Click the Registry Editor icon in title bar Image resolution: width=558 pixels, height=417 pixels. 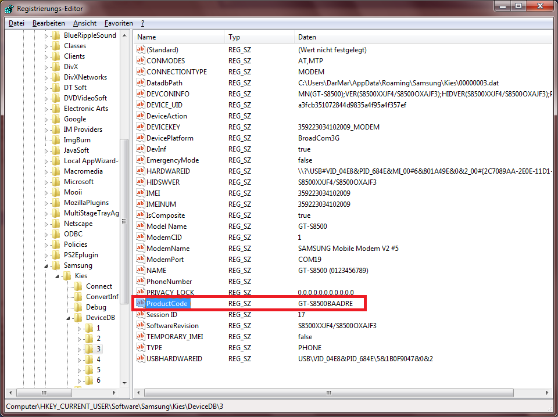9,8
